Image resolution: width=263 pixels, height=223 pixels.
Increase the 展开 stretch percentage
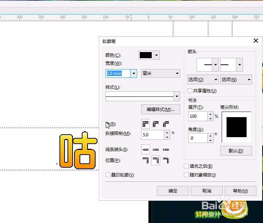[210, 114]
